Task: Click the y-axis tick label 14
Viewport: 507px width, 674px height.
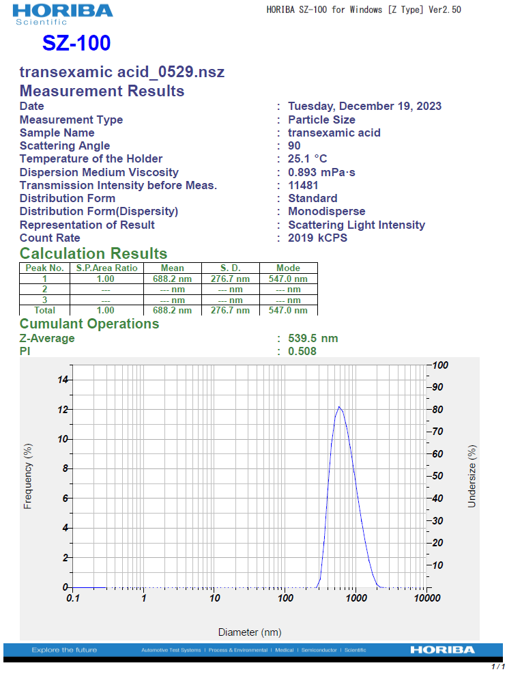Action: tap(63, 380)
